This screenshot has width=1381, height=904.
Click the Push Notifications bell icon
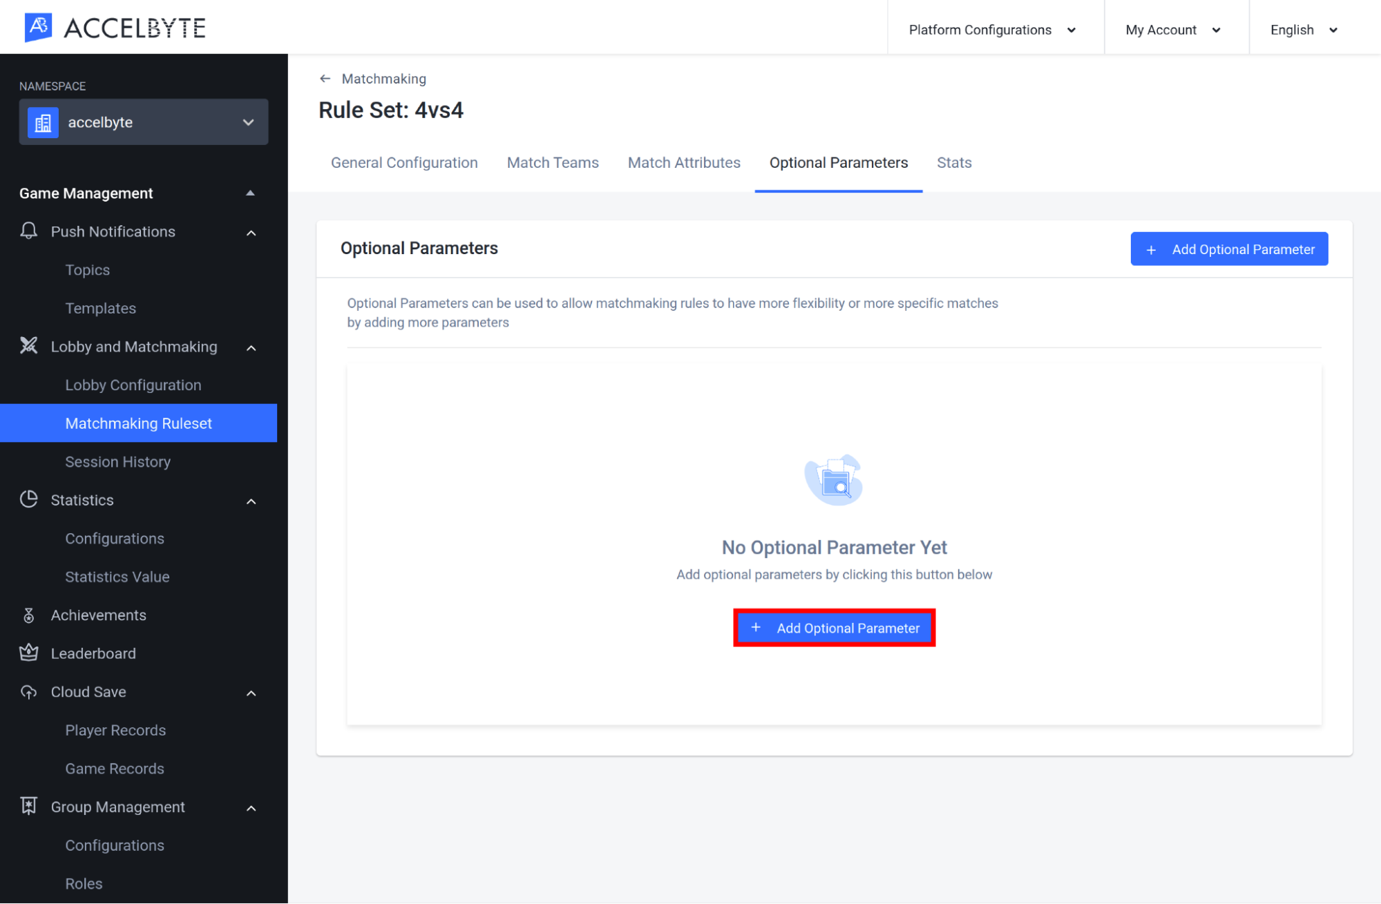point(28,231)
